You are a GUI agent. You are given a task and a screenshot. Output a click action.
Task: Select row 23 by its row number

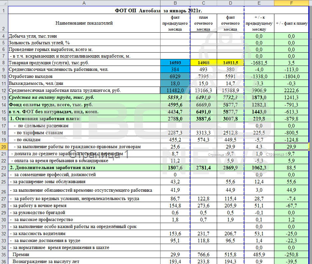click(4, 168)
